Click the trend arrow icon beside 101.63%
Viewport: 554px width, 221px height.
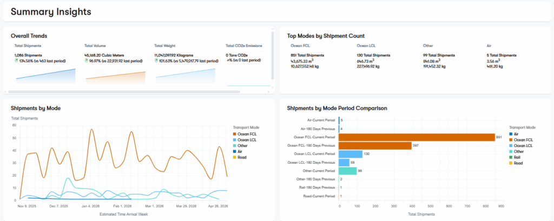coord(156,61)
